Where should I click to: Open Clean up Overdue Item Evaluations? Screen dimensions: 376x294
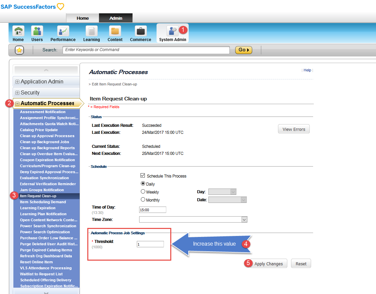coord(49,154)
